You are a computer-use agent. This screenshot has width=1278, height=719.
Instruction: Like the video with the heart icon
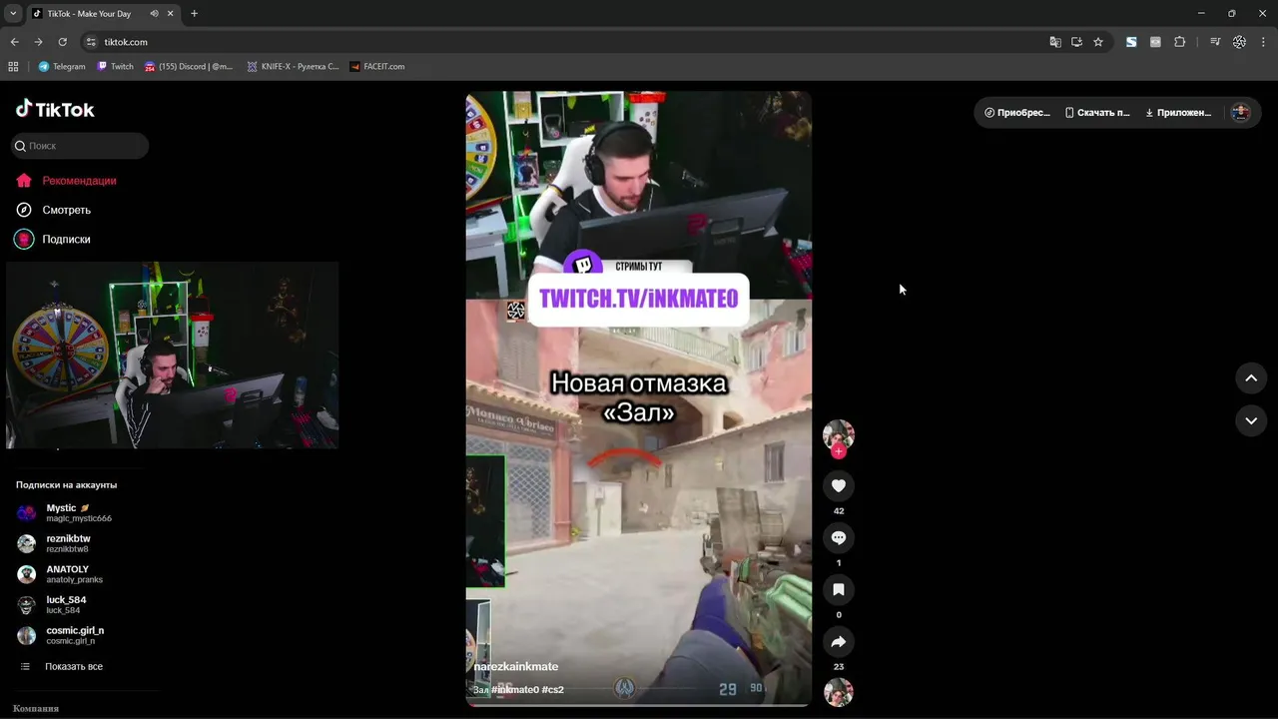839,486
